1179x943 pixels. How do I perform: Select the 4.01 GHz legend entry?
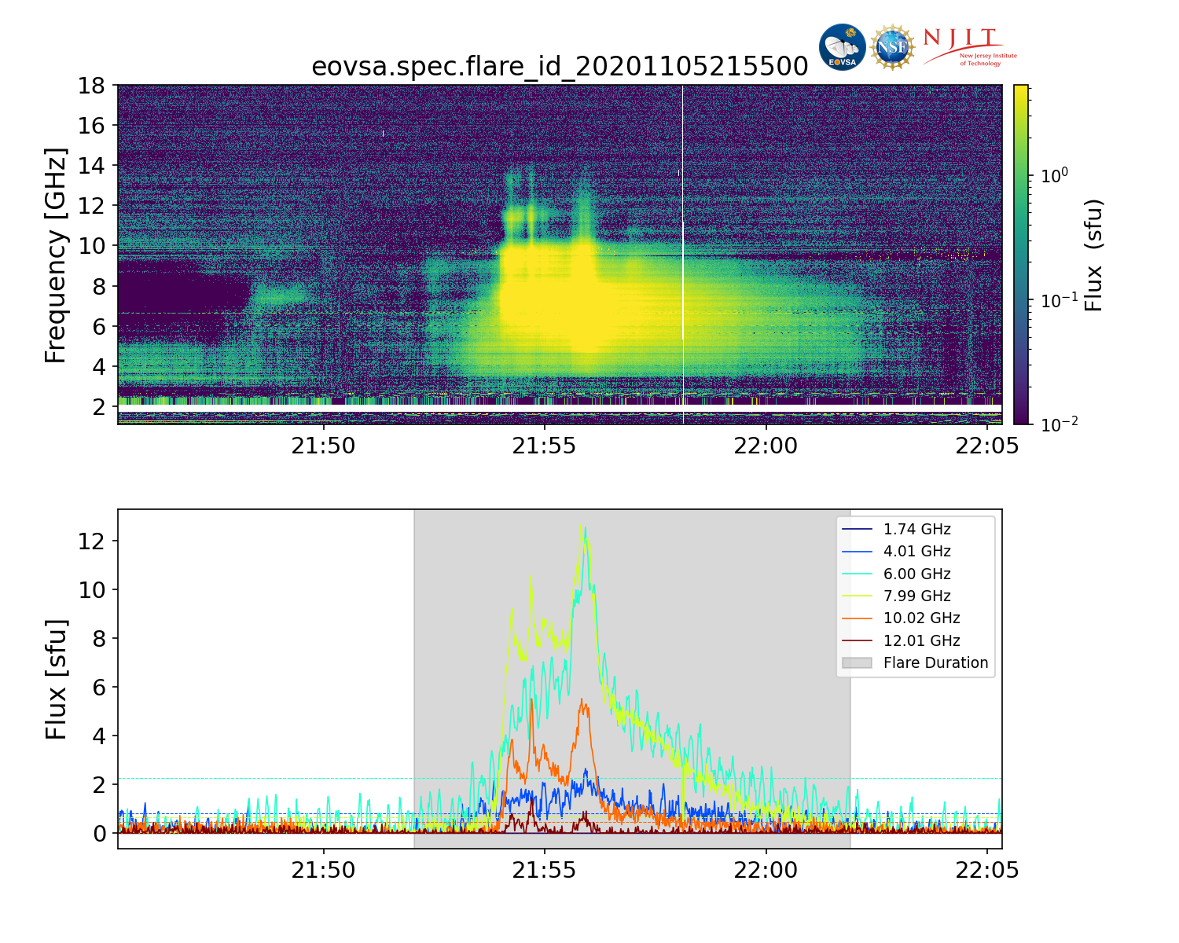pyautogui.click(x=916, y=552)
